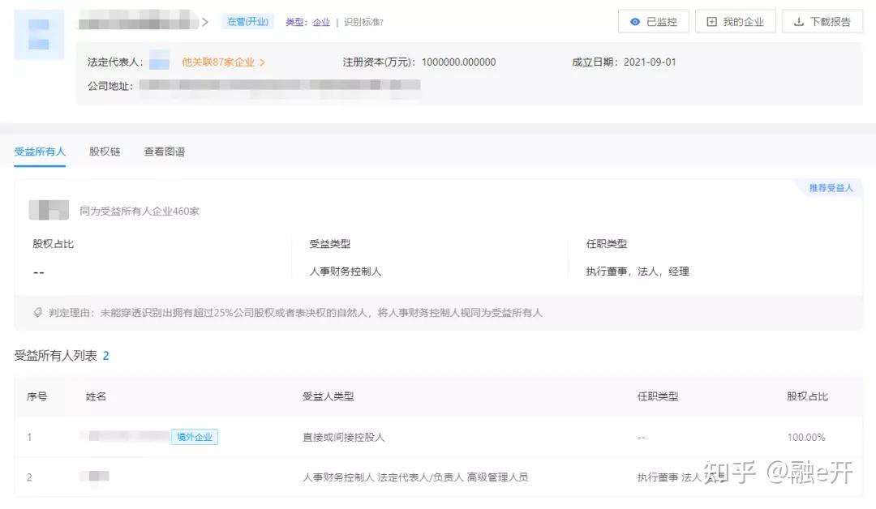
Task: Click 同为受益所有人企业460家 text
Action: pyautogui.click(x=140, y=211)
